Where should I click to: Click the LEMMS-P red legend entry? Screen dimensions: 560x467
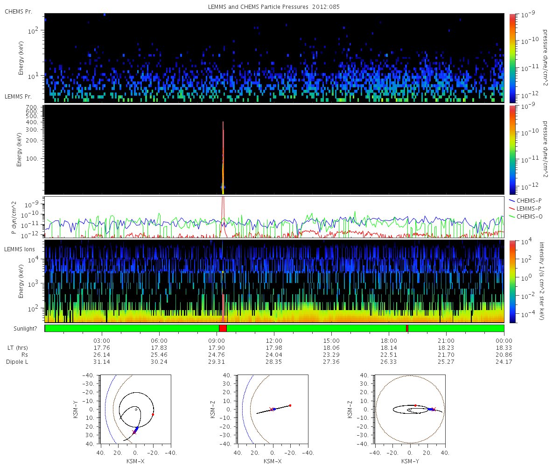pos(530,208)
